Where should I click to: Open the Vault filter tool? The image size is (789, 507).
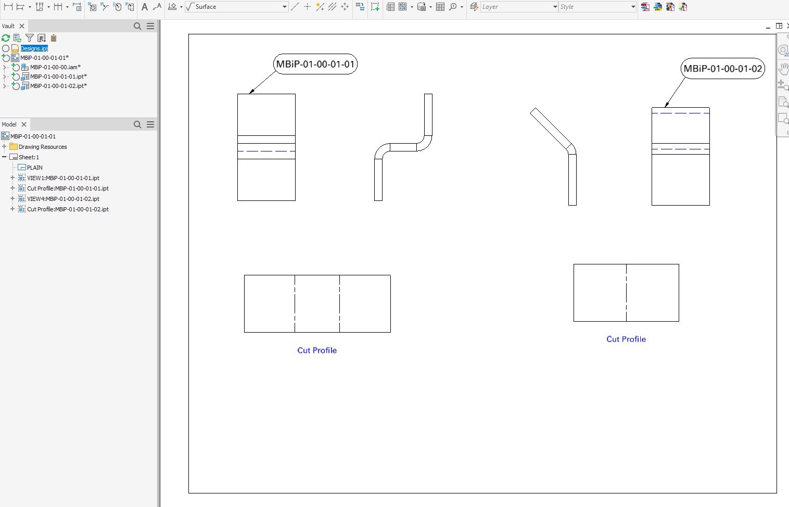pyautogui.click(x=30, y=37)
